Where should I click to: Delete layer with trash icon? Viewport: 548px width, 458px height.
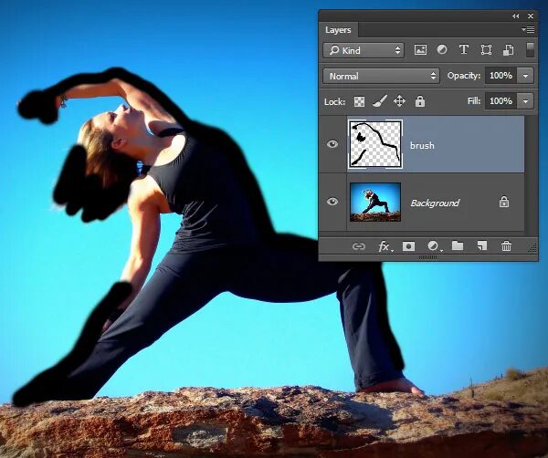click(506, 246)
